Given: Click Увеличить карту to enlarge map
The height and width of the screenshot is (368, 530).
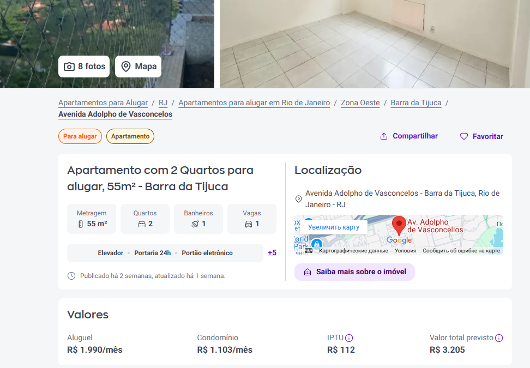Looking at the screenshot, I should tap(334, 227).
